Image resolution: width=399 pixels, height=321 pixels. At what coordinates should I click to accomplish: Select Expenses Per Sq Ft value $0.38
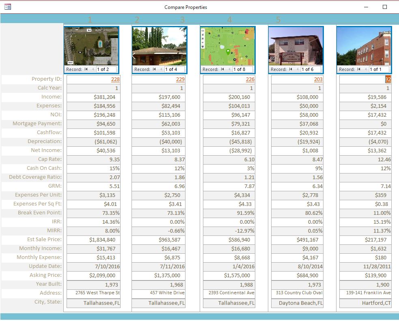[x=365, y=204]
